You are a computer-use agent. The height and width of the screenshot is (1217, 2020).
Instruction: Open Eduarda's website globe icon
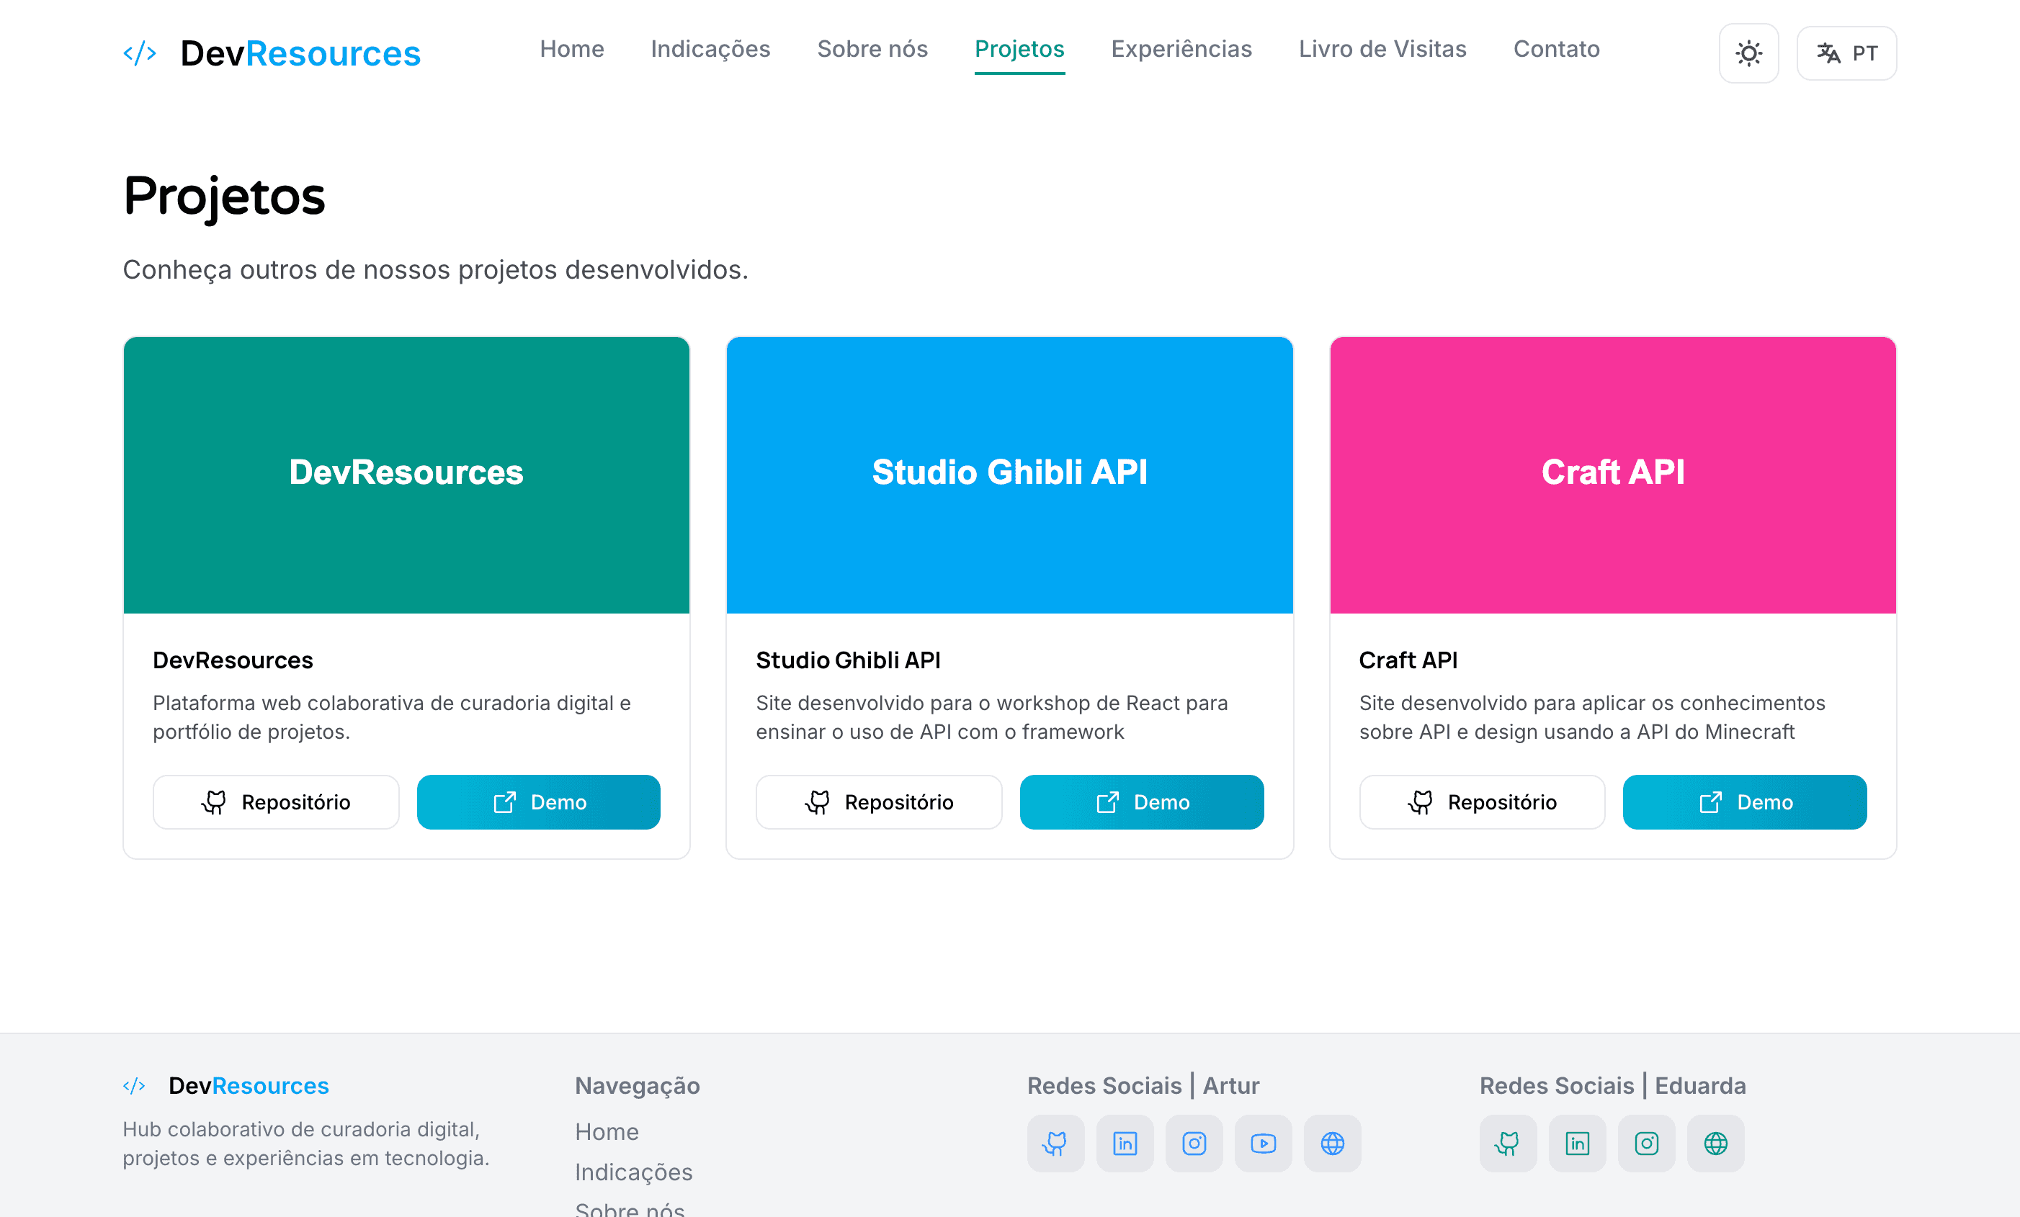point(1715,1144)
